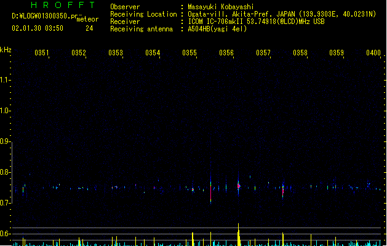This screenshot has height=246, width=387.
Task: Click the 0351 time marker
Action: (42, 53)
